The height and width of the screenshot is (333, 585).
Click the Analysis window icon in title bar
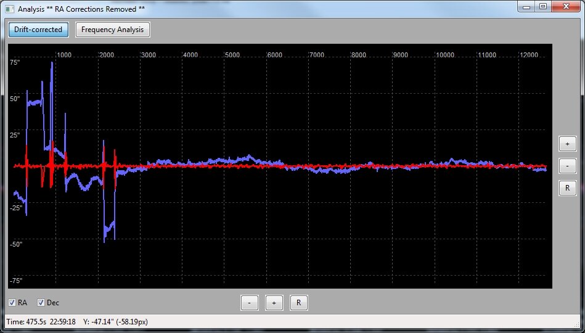(9, 9)
